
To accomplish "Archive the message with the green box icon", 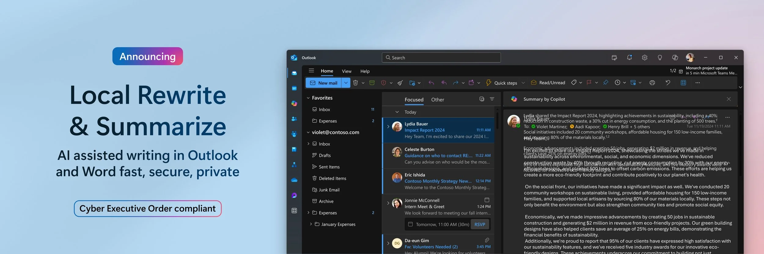I will tap(372, 83).
